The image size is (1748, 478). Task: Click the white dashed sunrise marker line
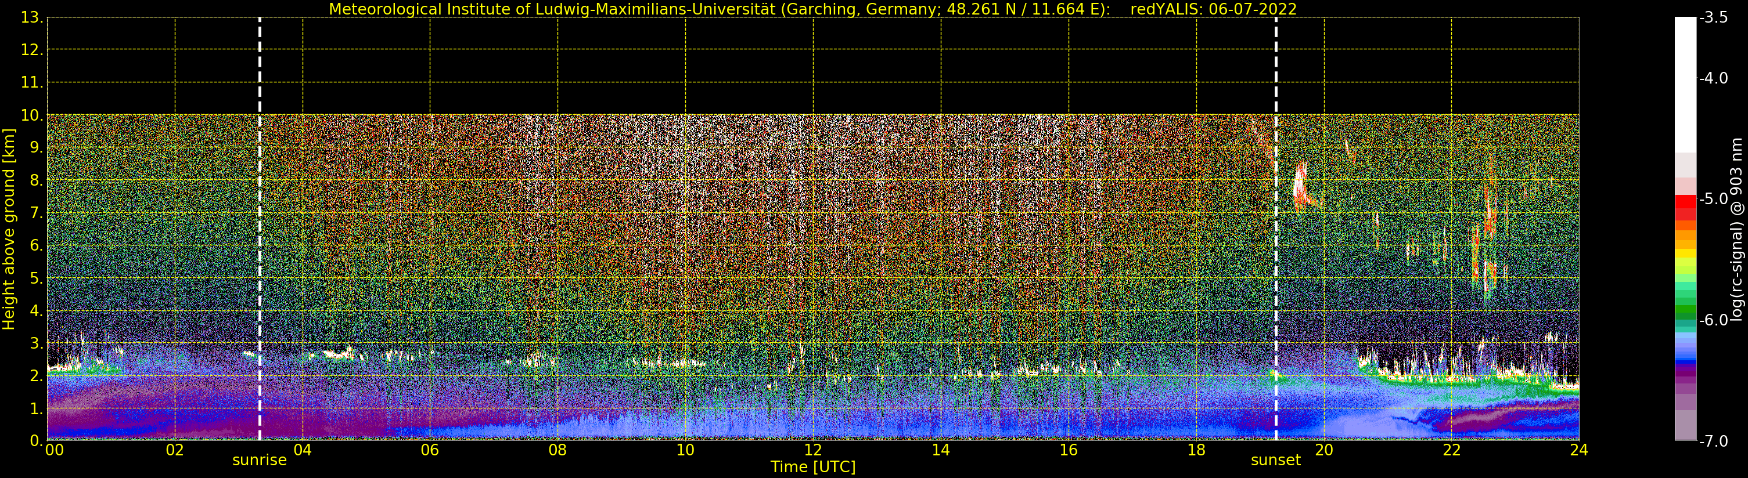260,229
